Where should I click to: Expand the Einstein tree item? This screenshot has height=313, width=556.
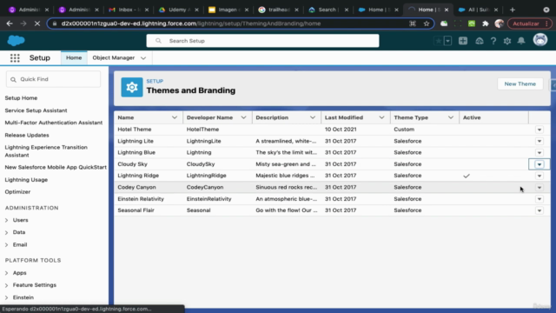pyautogui.click(x=6, y=297)
